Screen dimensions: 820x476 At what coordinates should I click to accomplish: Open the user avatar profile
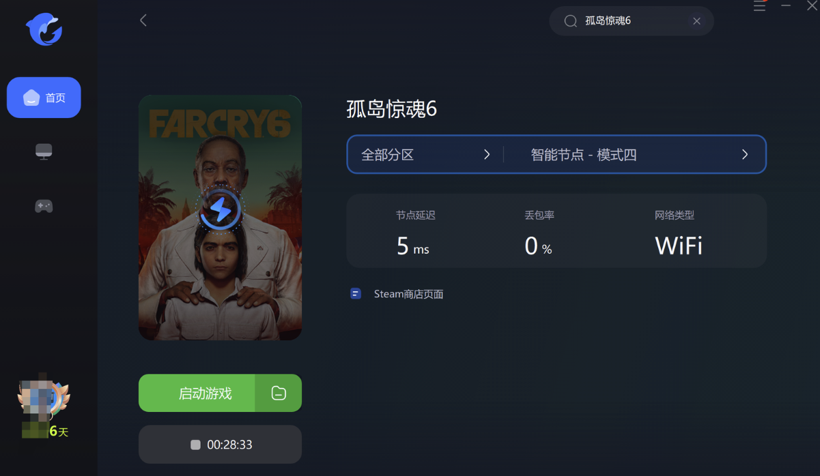[x=44, y=400]
